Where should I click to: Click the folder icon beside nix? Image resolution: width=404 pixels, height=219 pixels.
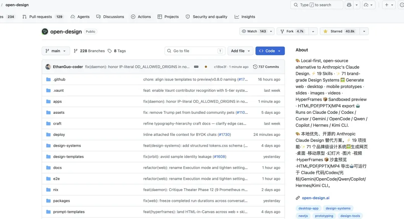(x=48, y=189)
